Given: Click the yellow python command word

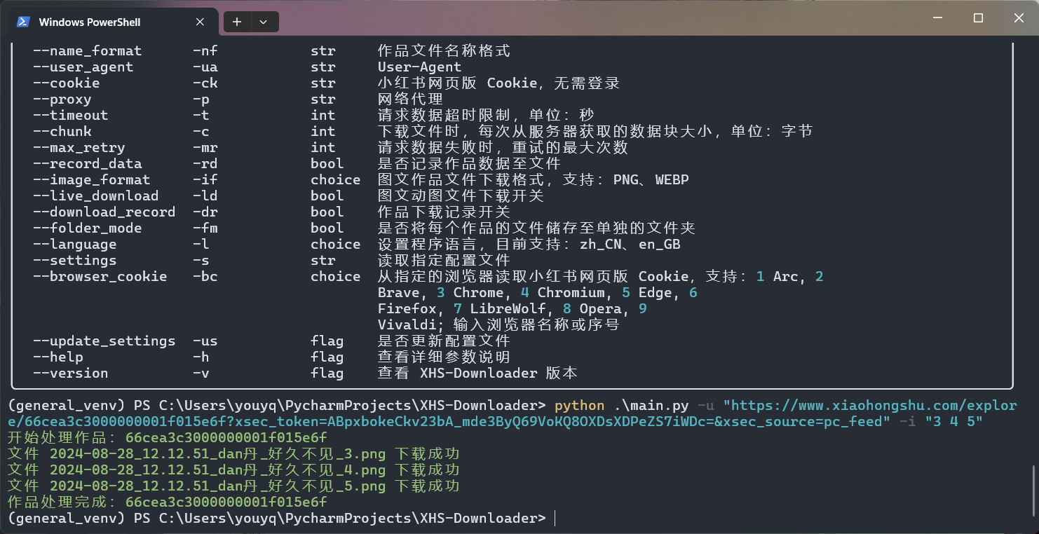Looking at the screenshot, I should [x=579, y=406].
